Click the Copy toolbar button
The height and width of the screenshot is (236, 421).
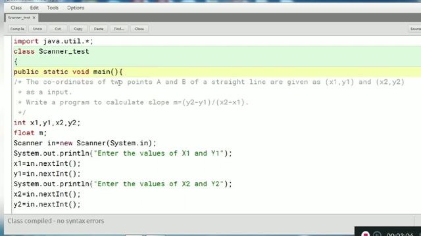coord(78,29)
